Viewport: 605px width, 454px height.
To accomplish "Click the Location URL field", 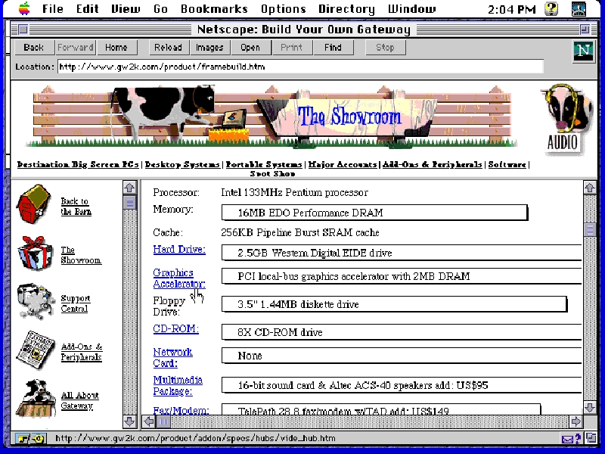I will 300,67.
